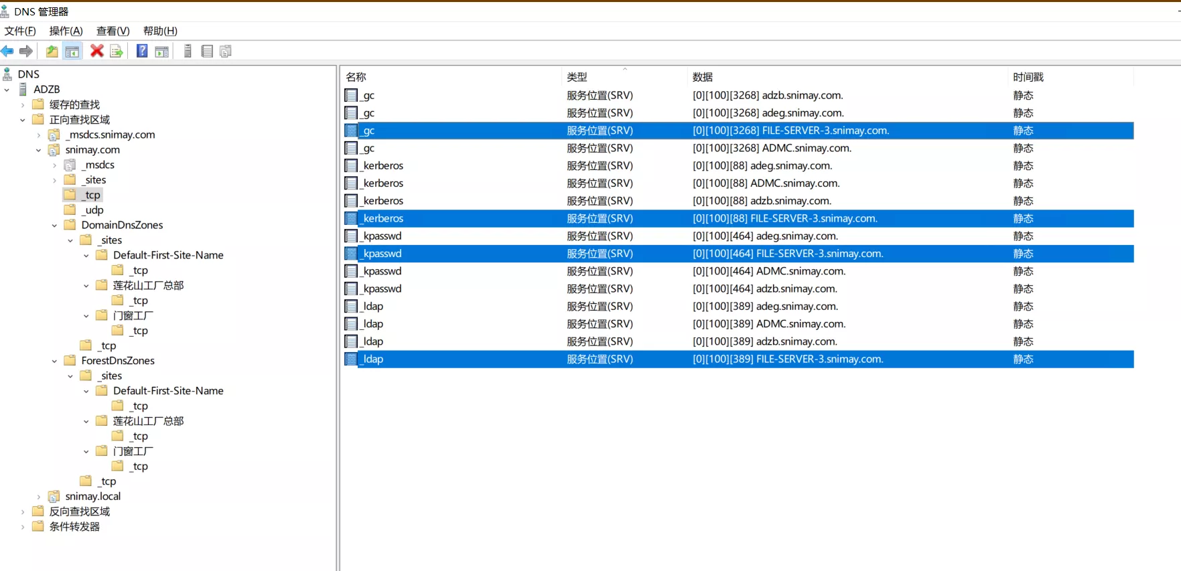Viewport: 1181px width, 571px height.
Task: Open Help with the blue question mark icon
Action: click(142, 52)
